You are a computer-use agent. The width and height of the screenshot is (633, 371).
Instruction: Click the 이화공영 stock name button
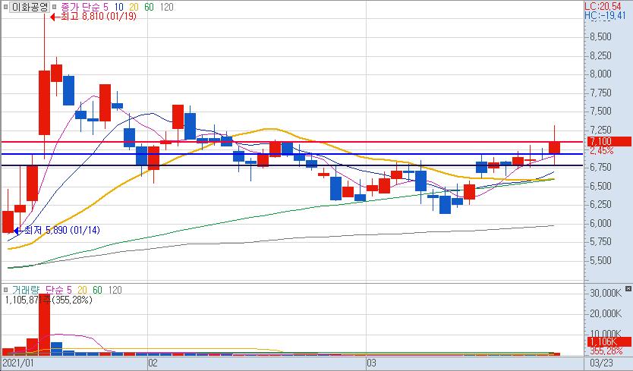(x=30, y=7)
